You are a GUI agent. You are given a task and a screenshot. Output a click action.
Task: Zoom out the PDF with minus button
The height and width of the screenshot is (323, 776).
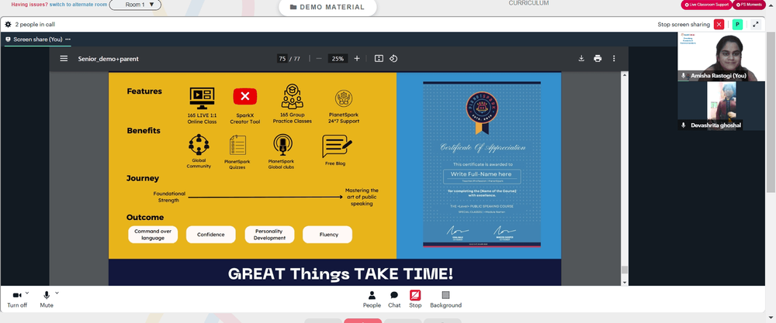319,58
